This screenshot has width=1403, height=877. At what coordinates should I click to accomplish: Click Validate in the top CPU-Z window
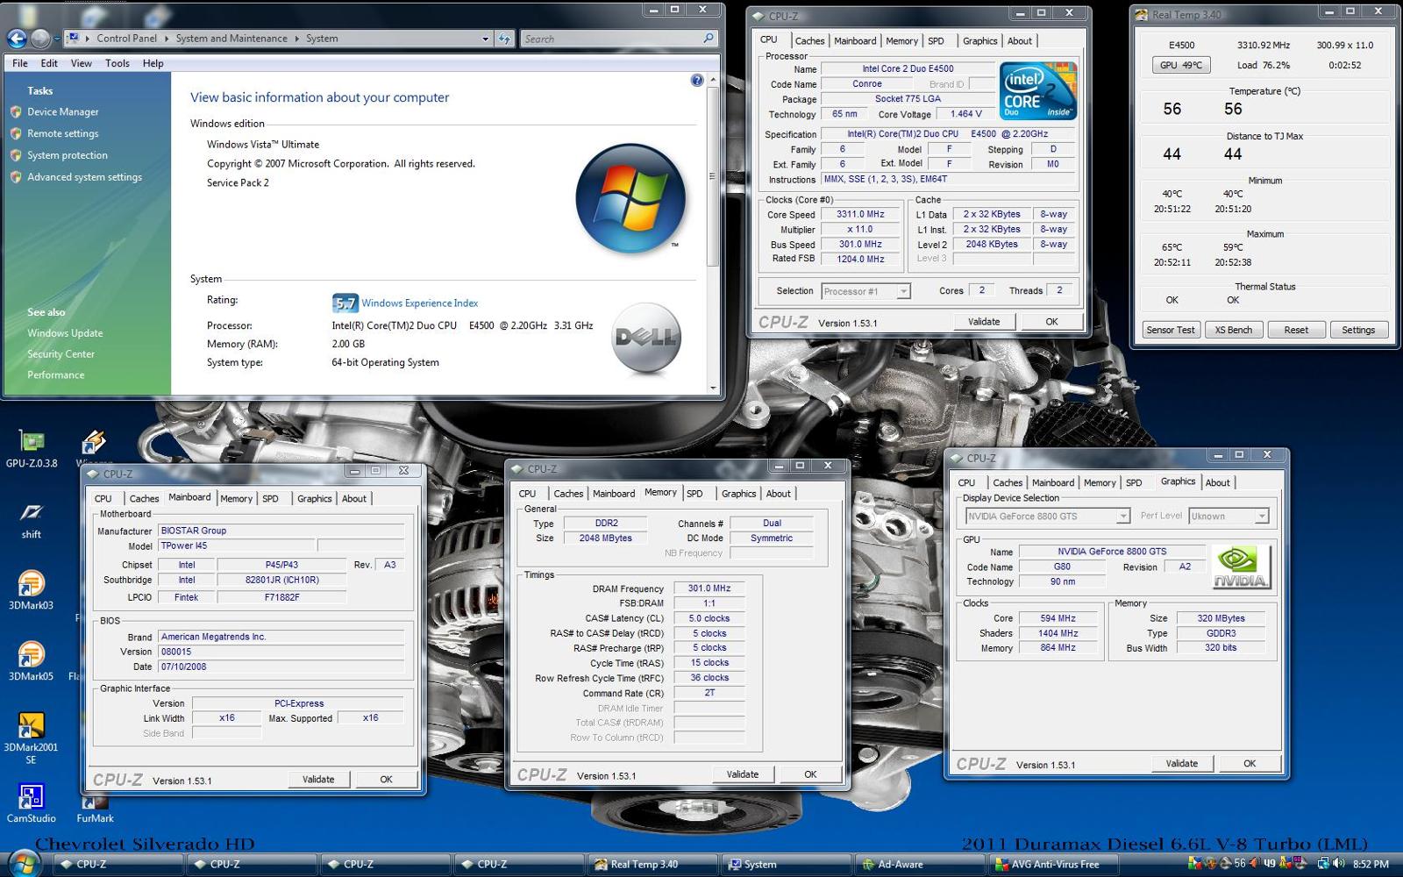984,322
